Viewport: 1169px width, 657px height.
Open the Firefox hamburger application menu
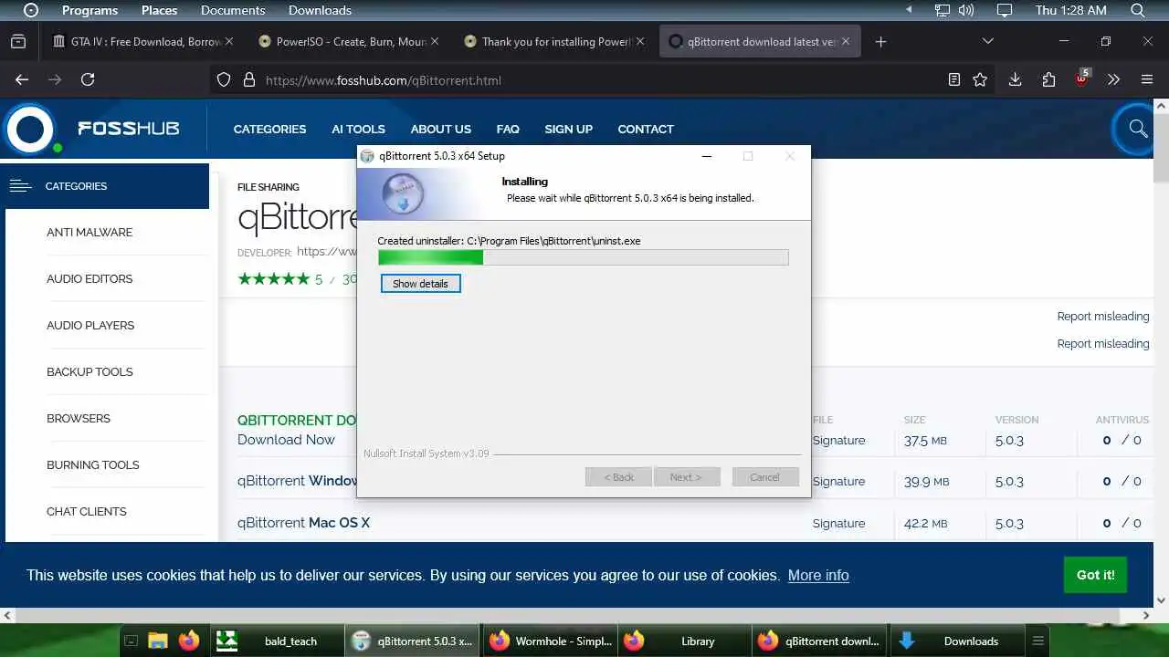tap(1147, 79)
